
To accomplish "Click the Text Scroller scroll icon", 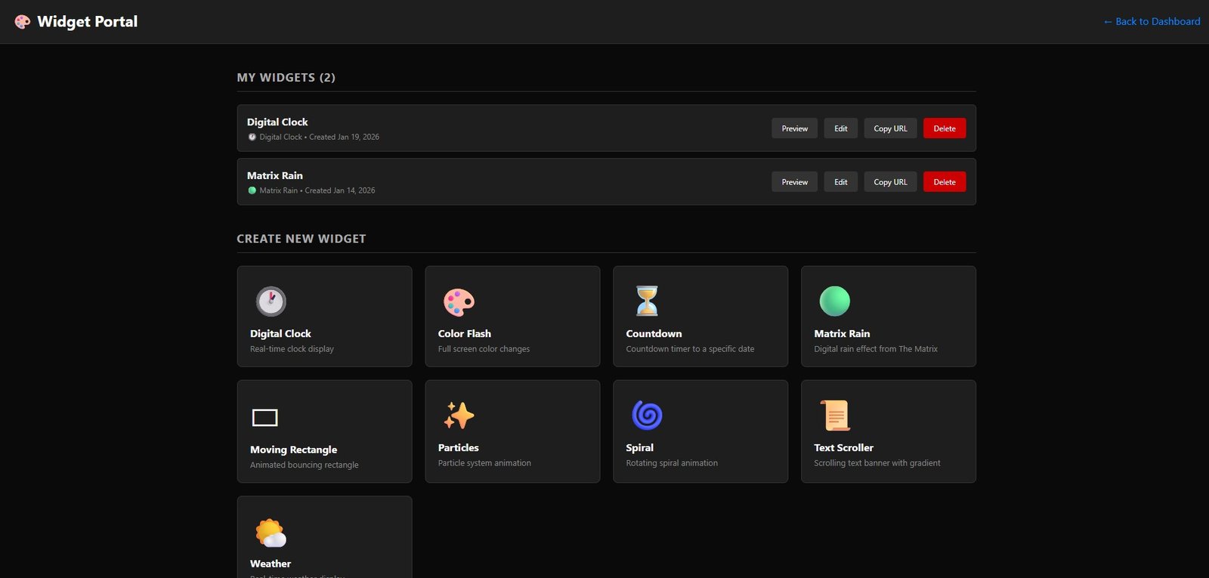I will point(835,416).
